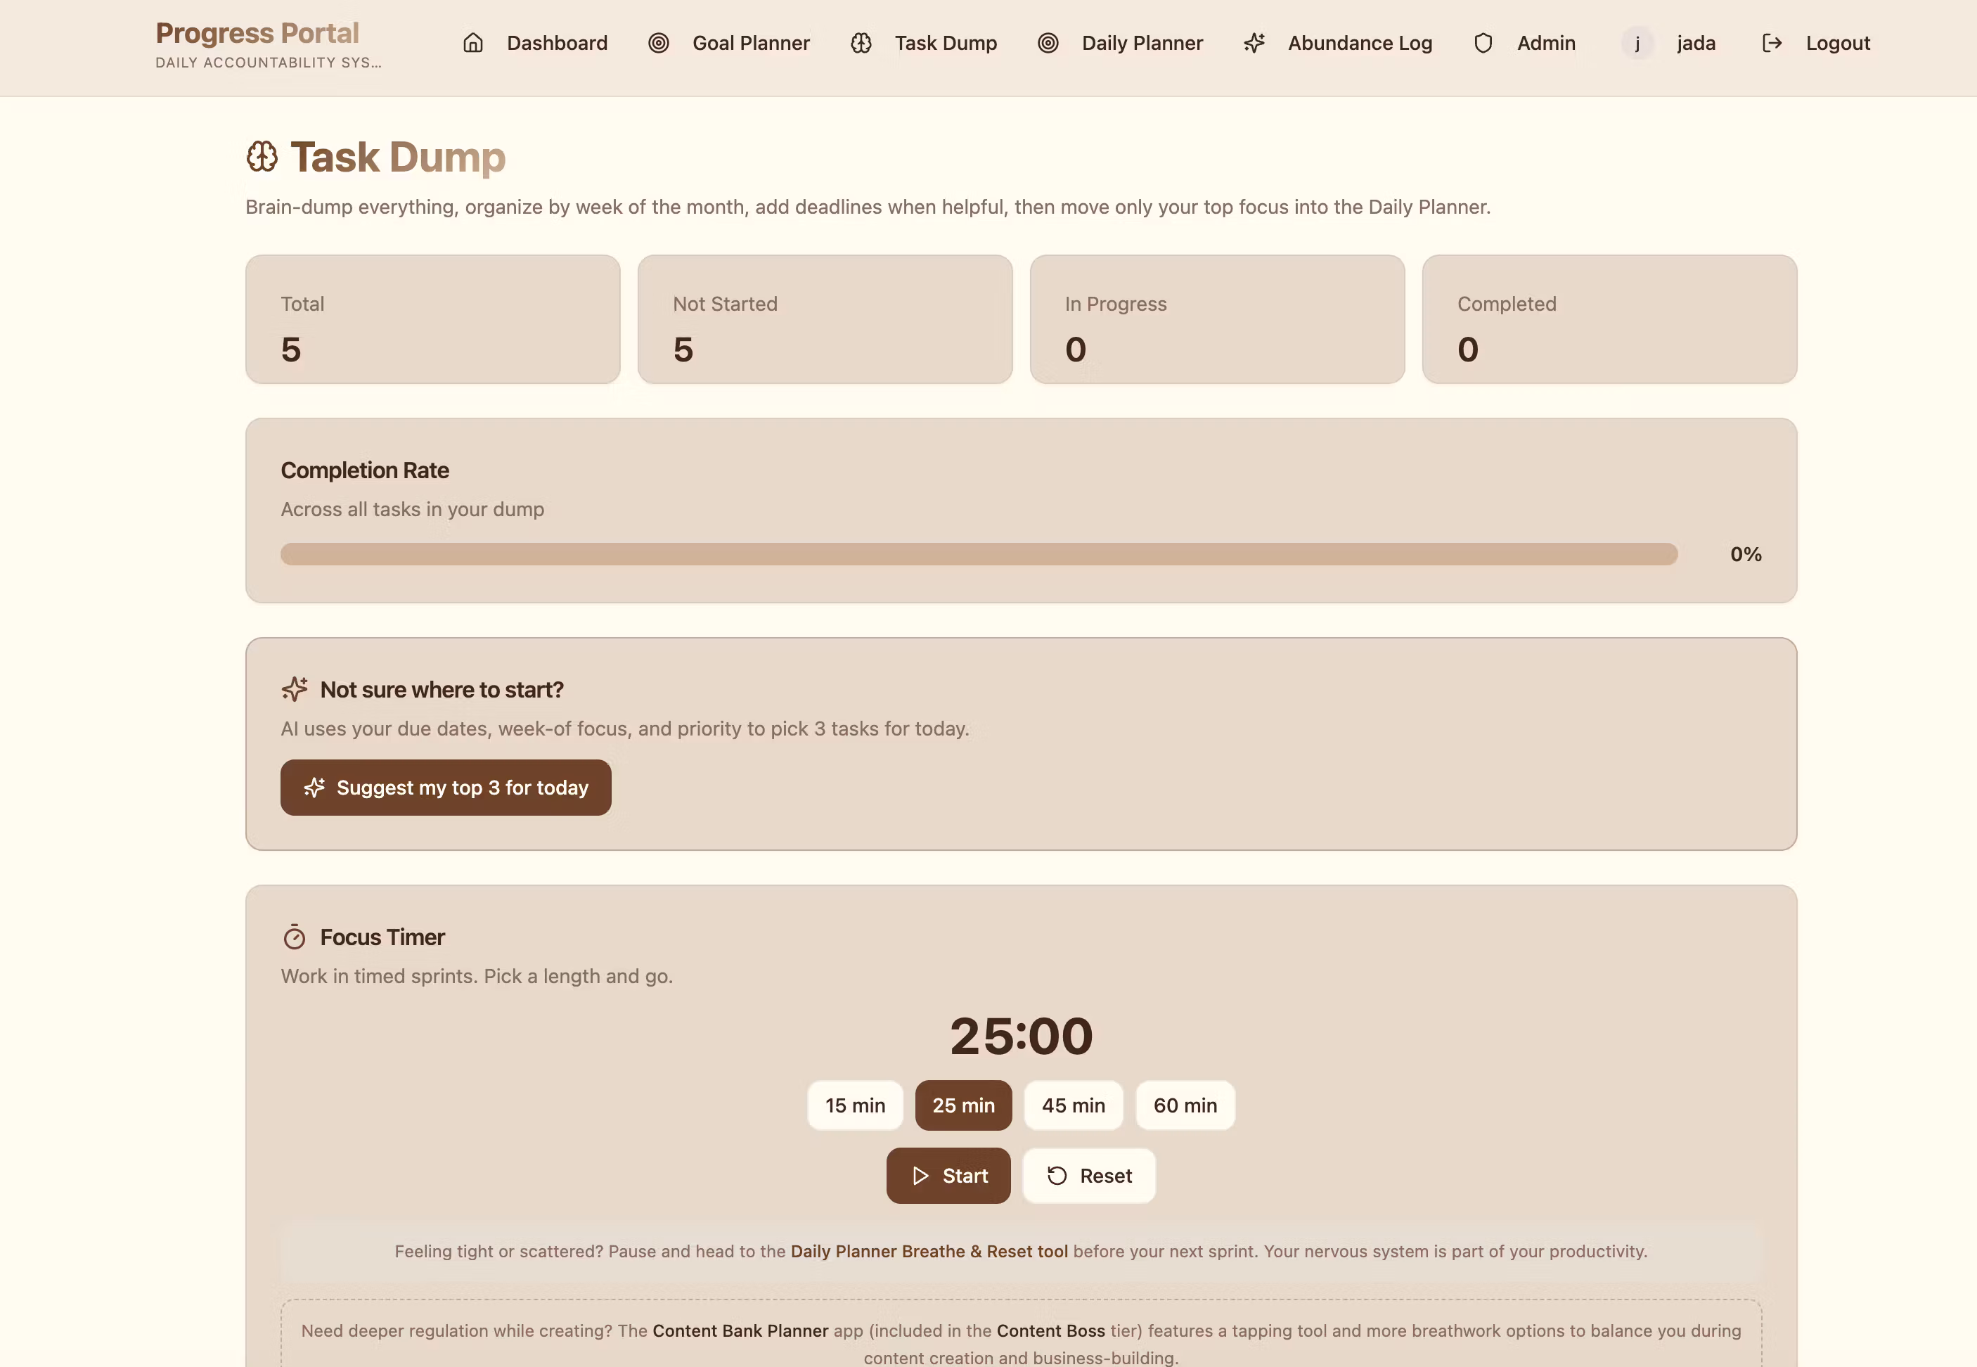Image resolution: width=1977 pixels, height=1367 pixels.
Task: Click the Task Dump brain icon in the navbar
Action: point(861,43)
